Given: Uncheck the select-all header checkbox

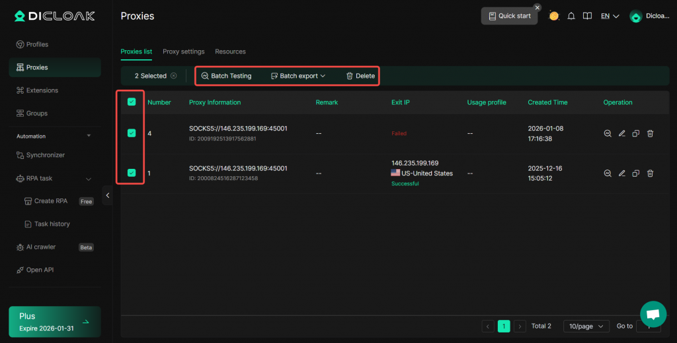Looking at the screenshot, I should click(132, 102).
